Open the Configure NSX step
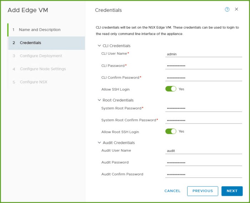 pyautogui.click(x=33, y=82)
